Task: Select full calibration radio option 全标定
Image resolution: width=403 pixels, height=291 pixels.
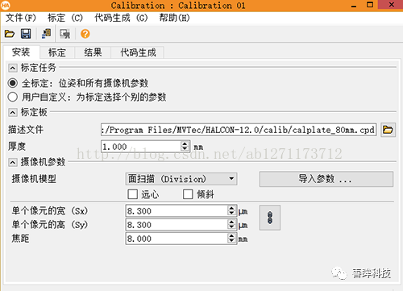Action: coord(13,83)
